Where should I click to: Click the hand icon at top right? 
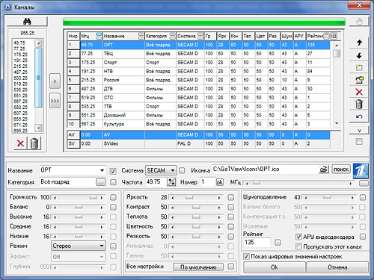(359, 22)
